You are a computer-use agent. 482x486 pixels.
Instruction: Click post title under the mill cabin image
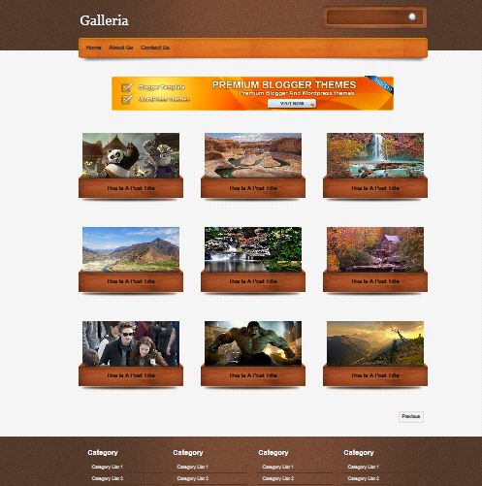[375, 281]
